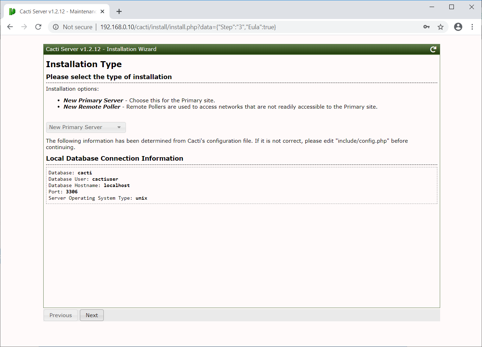Click 'New Remote Poller' bullet text
Image resolution: width=482 pixels, height=347 pixels.
click(92, 107)
